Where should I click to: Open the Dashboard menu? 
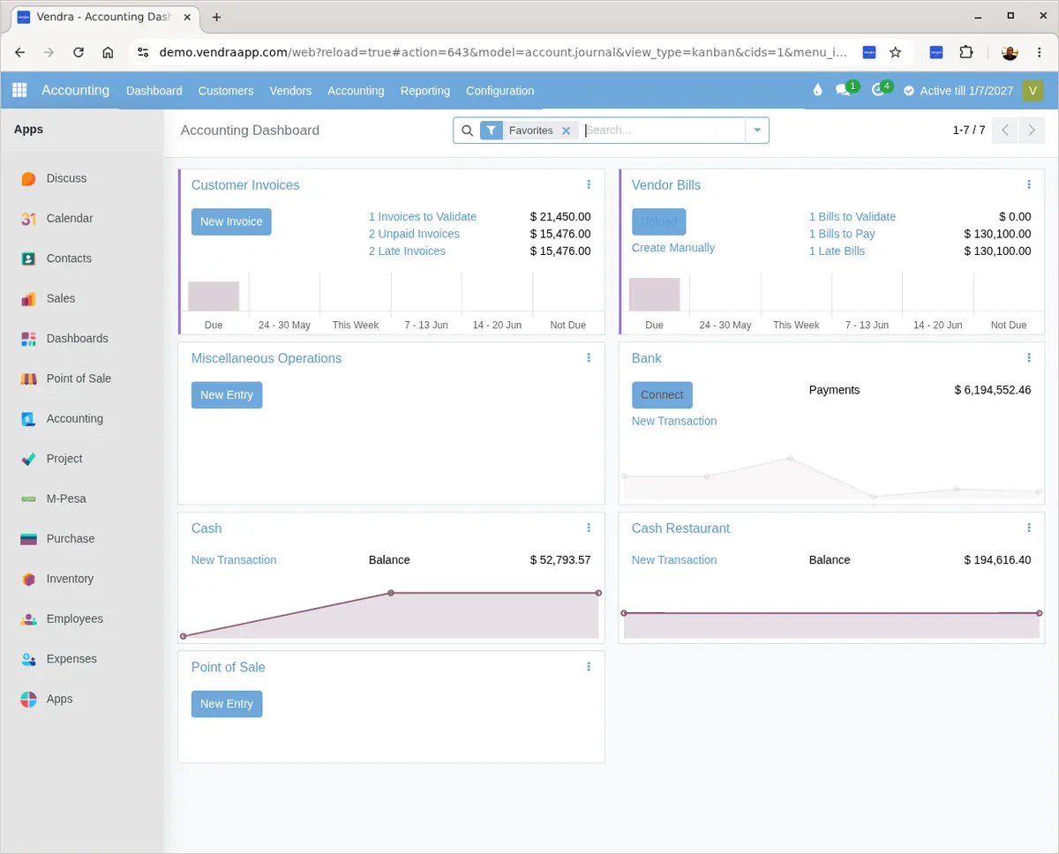point(154,91)
